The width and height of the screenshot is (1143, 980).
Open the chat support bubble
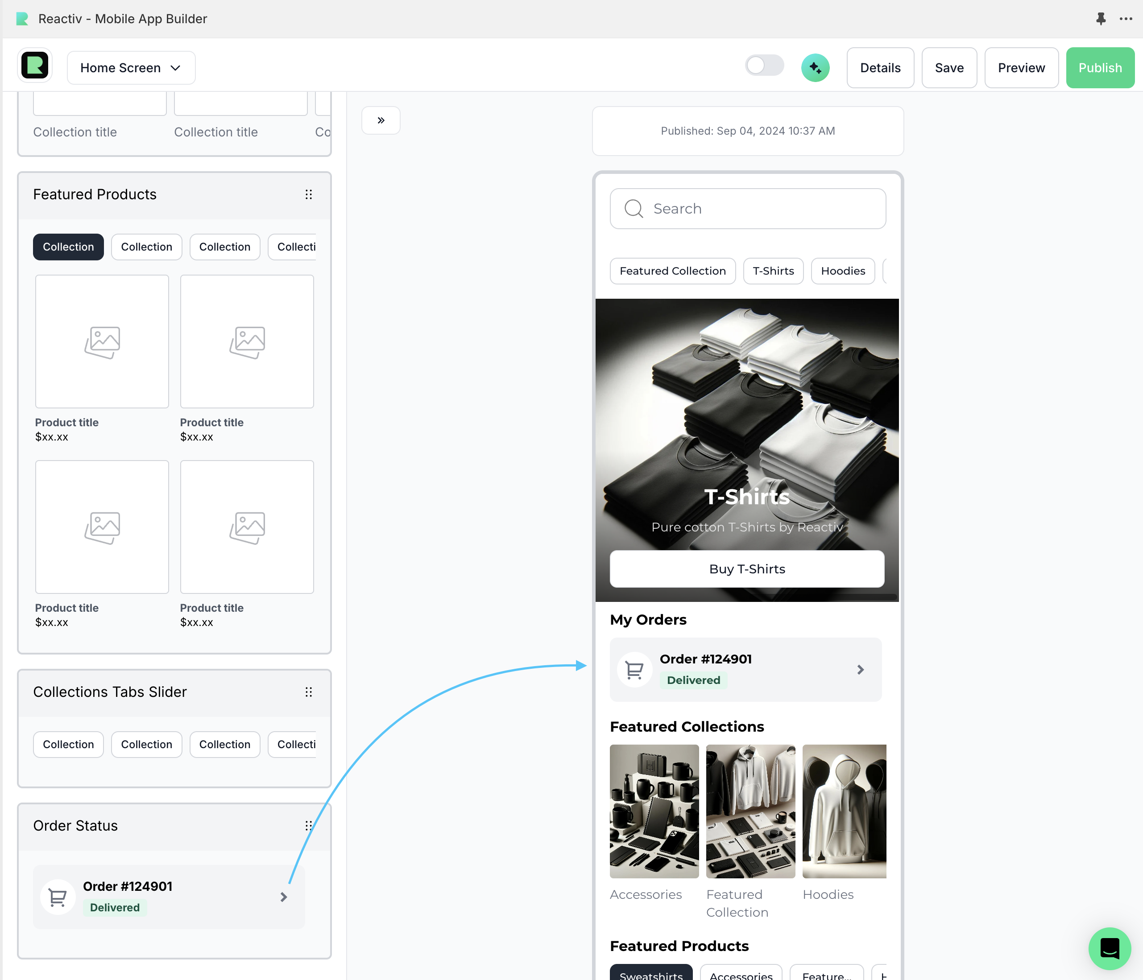[x=1110, y=948]
